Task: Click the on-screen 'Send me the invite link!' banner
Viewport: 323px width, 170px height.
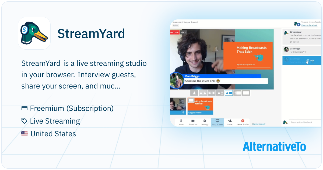Action: (226, 81)
